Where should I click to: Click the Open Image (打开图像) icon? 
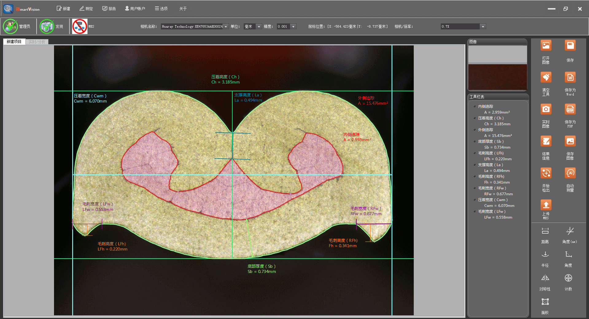(546, 46)
